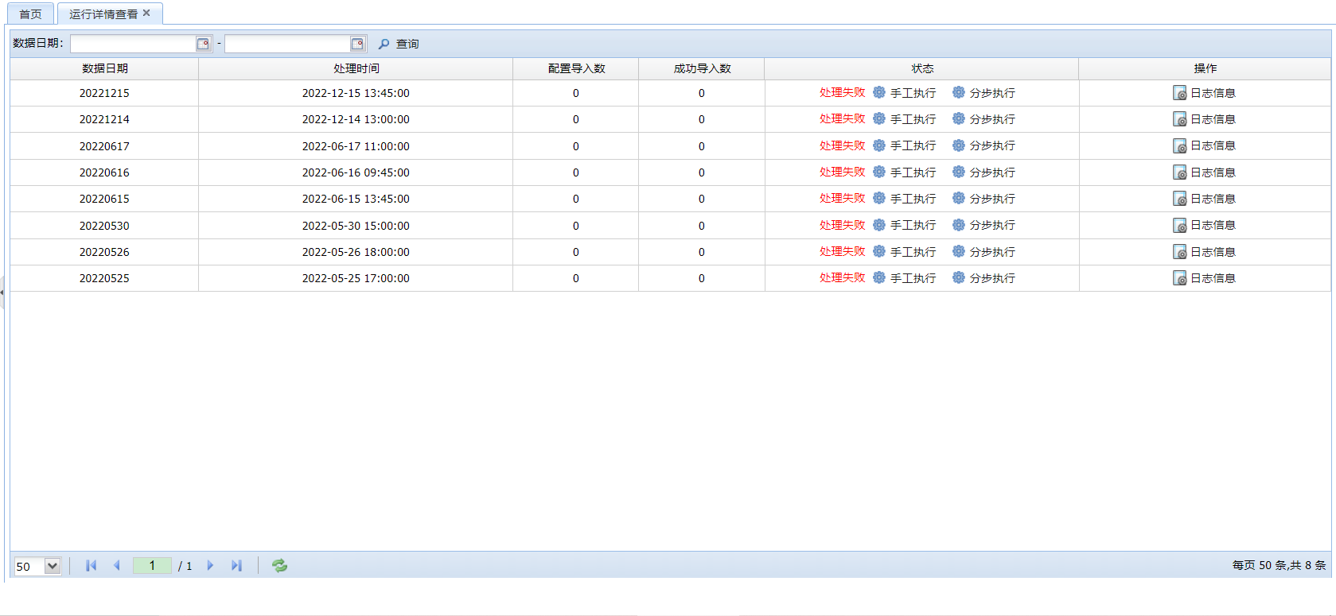This screenshot has height=616, width=1336.
Task: Run 手工执行 for the 20220530 row
Action: [905, 226]
